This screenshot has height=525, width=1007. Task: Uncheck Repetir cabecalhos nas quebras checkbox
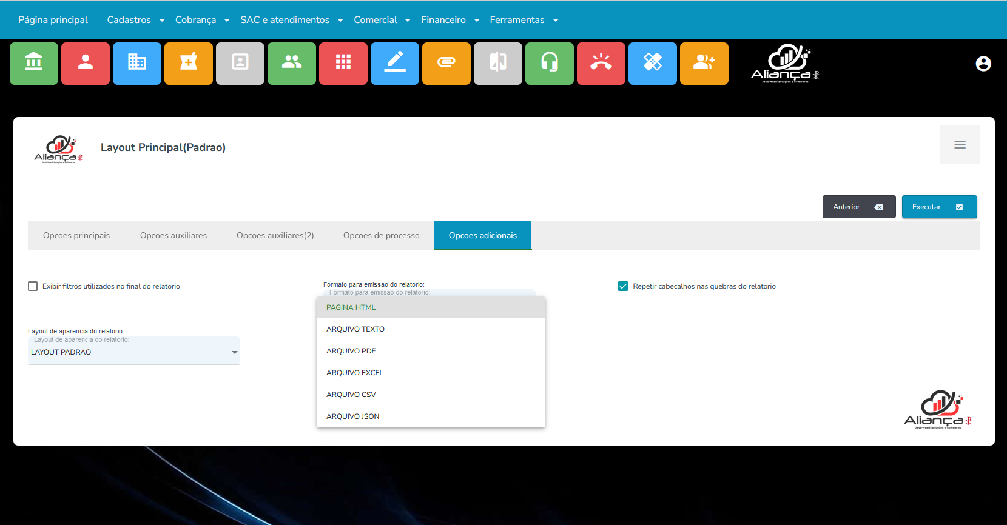623,286
